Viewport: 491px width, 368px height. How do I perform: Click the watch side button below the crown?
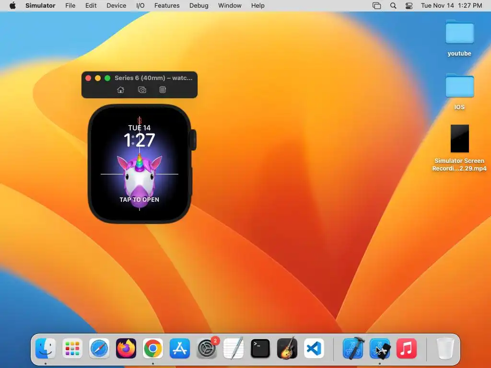(191, 182)
